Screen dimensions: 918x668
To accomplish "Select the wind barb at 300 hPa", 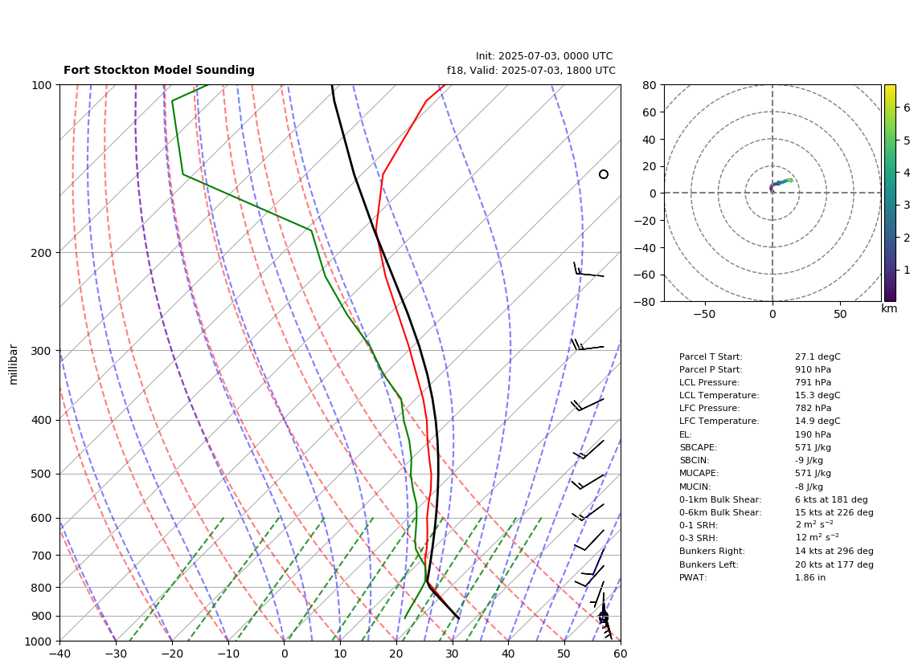I will (x=587, y=344).
